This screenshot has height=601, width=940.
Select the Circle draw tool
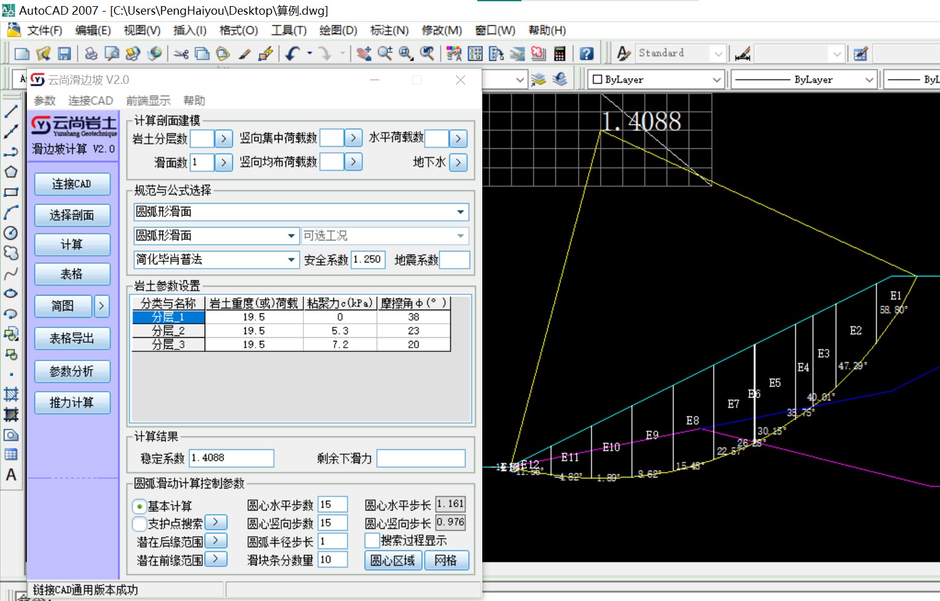11,233
